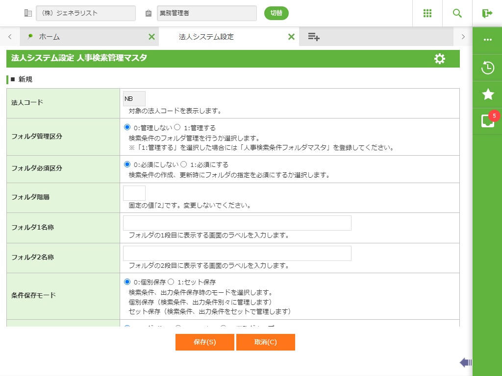Viewport: 502px width, 376px height.
Task: Close the 法人システム設定 tab
Action: [x=291, y=37]
